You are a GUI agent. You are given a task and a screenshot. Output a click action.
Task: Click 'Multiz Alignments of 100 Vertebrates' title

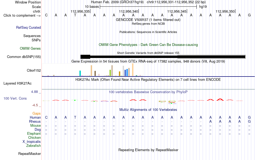148,110
